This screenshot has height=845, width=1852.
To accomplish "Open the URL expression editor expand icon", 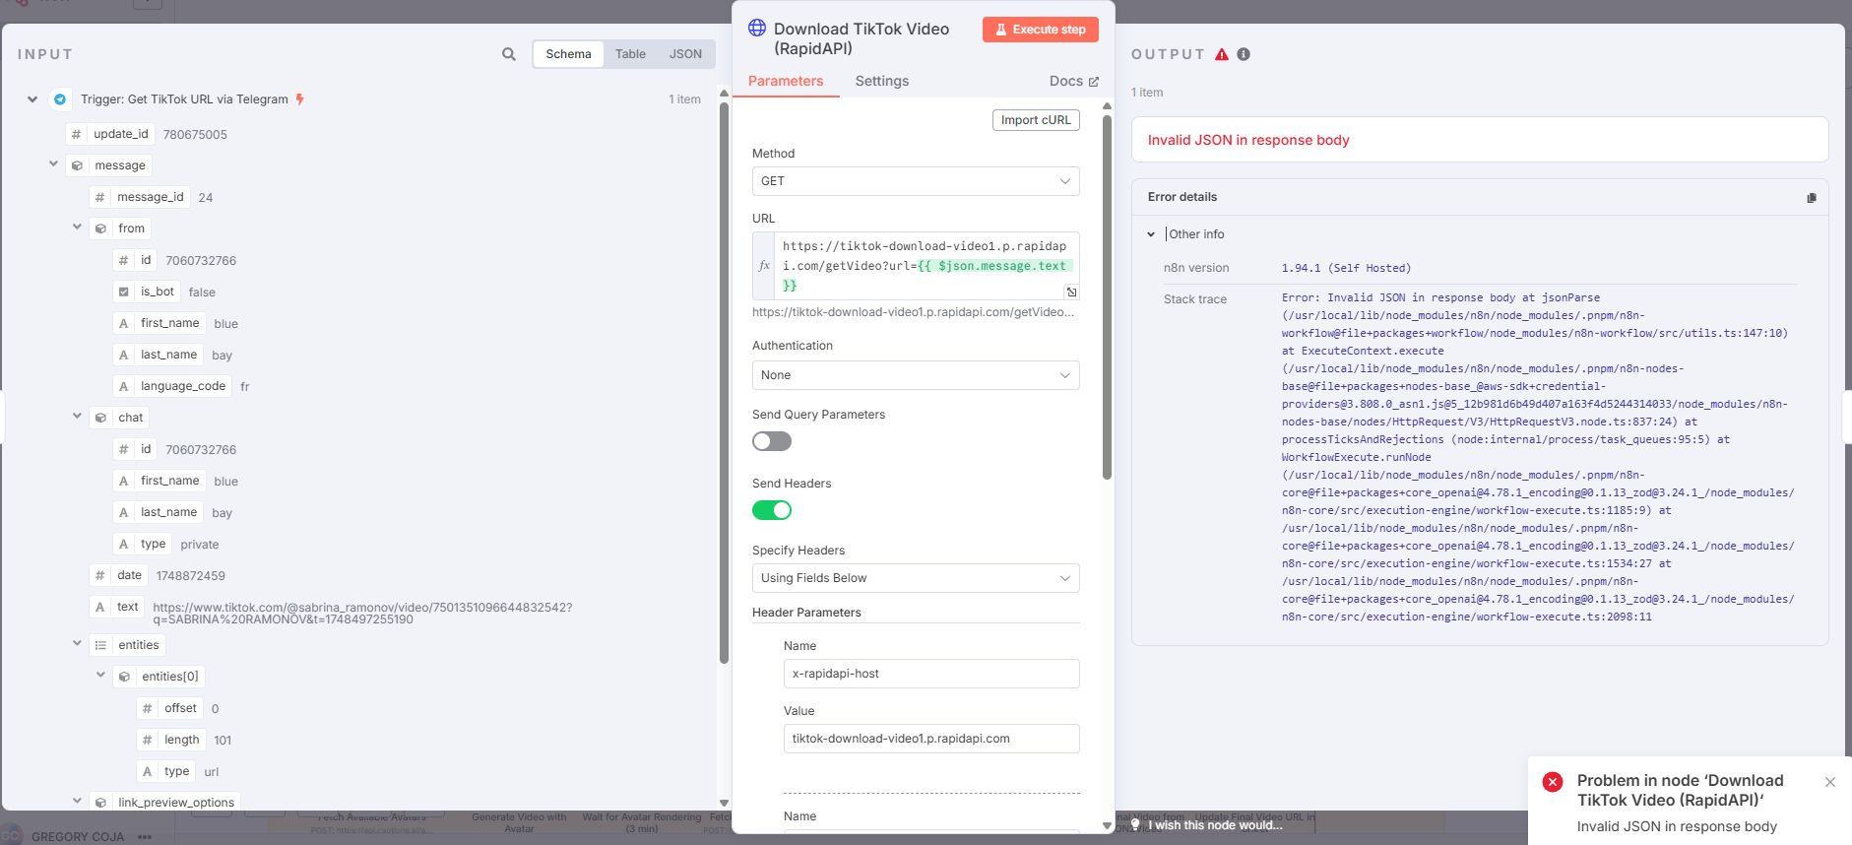I will click(1071, 292).
